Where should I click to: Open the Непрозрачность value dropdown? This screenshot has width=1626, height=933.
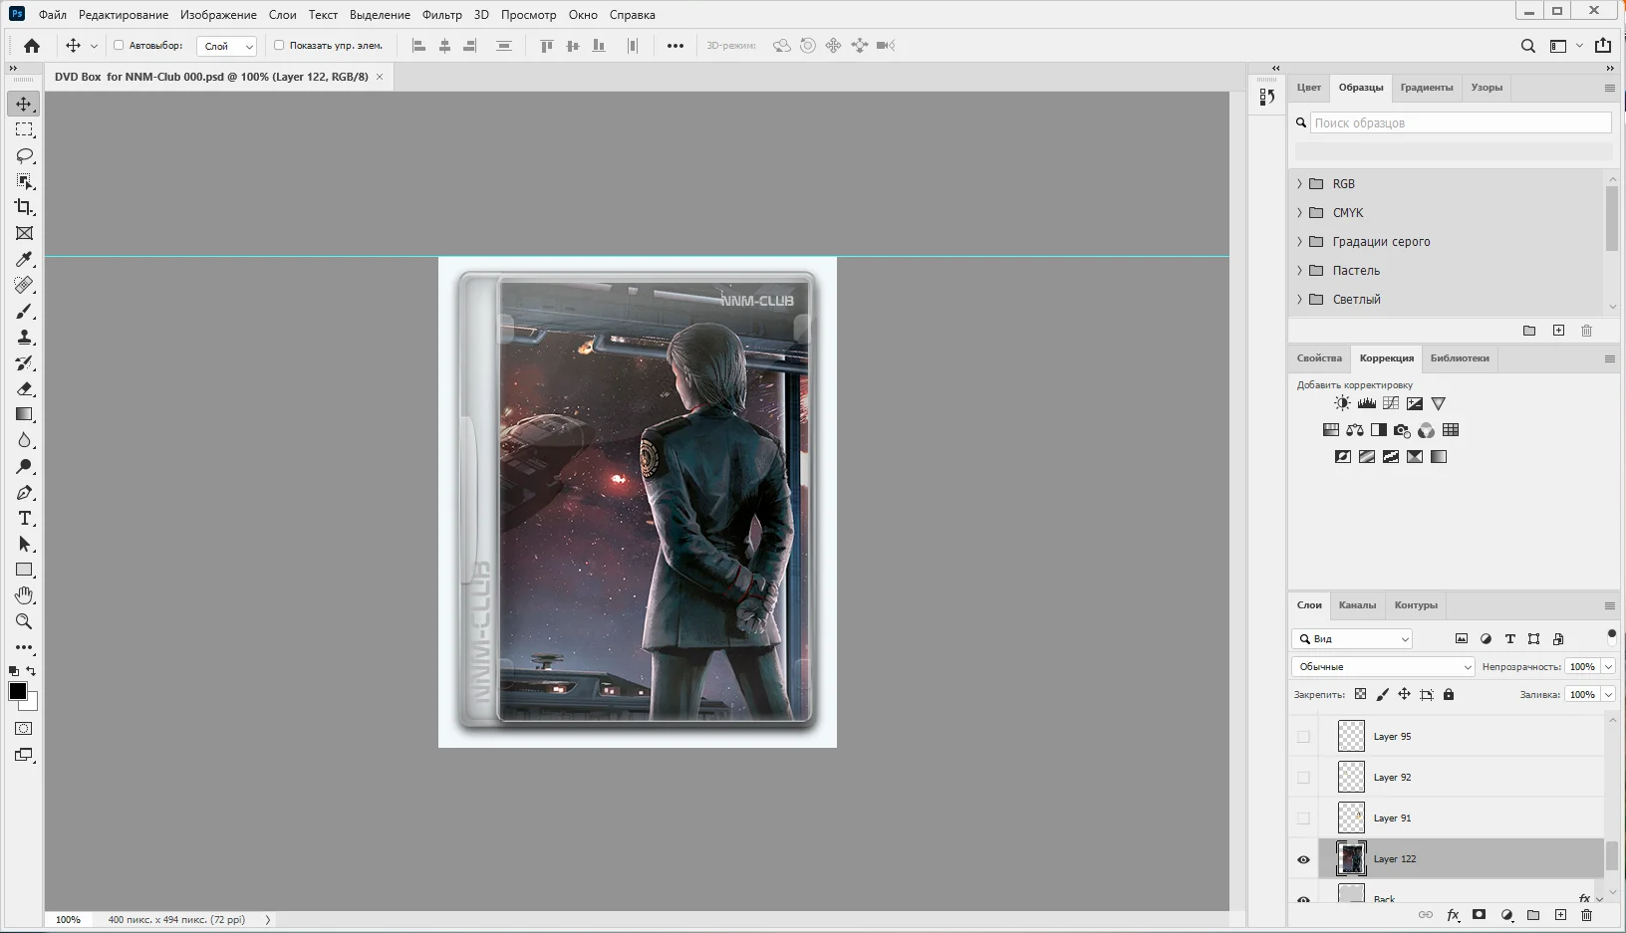click(x=1608, y=667)
